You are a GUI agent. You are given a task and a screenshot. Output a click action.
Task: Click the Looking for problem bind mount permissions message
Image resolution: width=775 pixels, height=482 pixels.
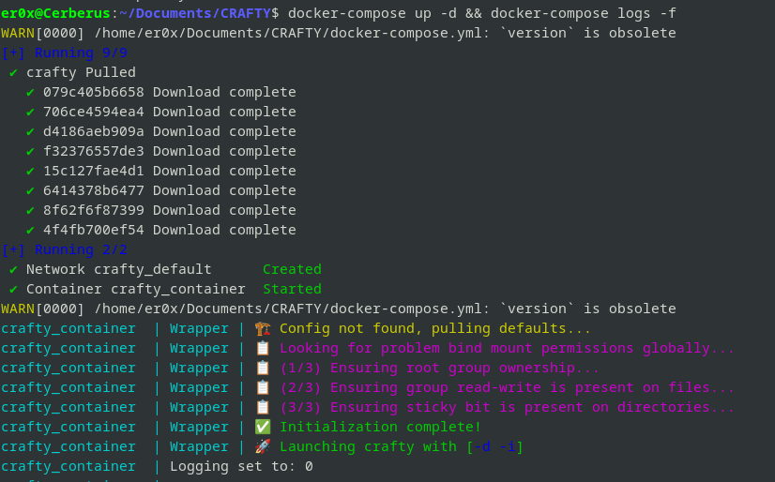(x=507, y=348)
